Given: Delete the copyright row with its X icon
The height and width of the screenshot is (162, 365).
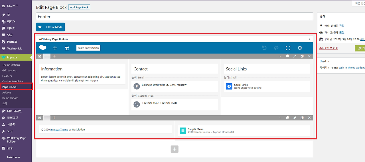Looking at the screenshot, I should pyautogui.click(x=309, y=118).
